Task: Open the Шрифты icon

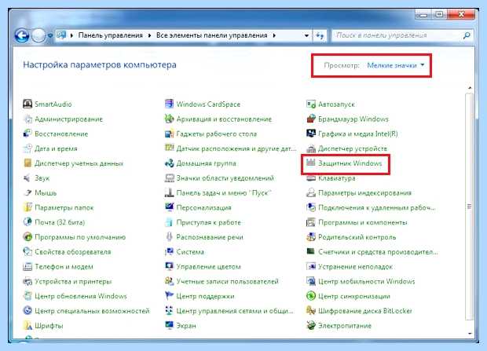Action: tap(27, 325)
